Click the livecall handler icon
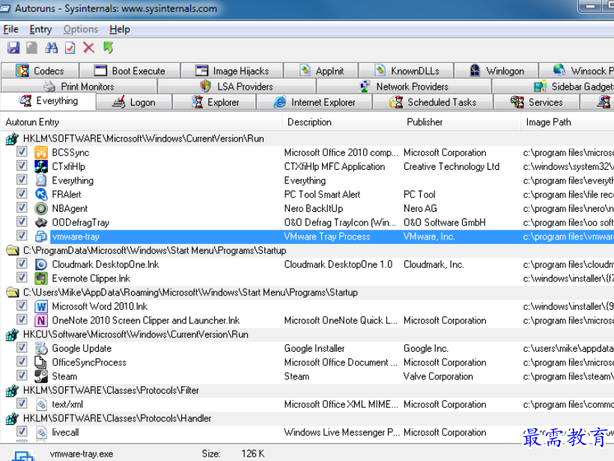The width and height of the screenshot is (614, 461). coord(40,433)
